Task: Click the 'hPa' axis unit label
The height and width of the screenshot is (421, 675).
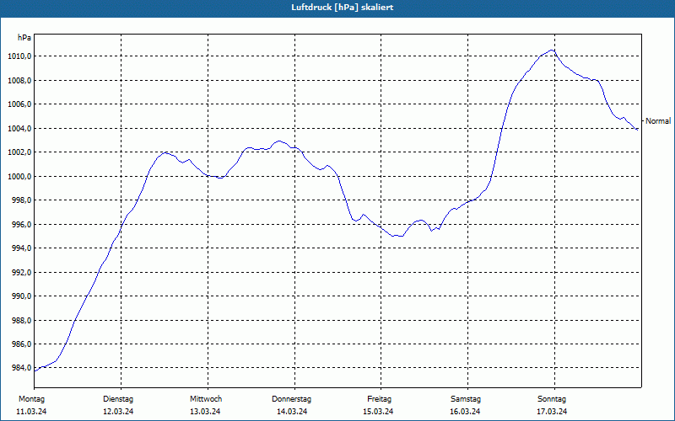Action: coord(24,38)
